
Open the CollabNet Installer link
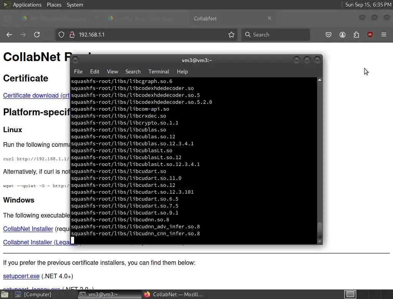coord(28,229)
